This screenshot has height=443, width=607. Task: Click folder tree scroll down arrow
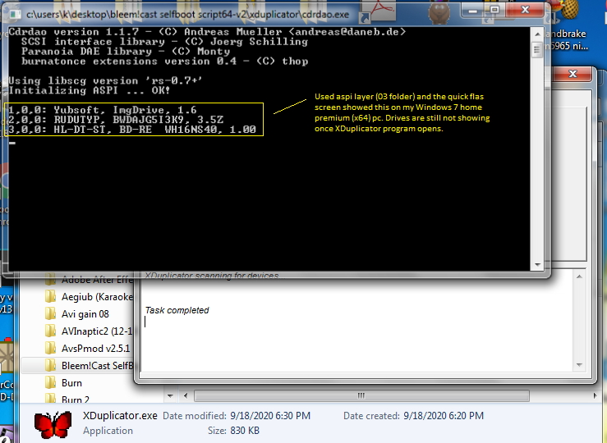(170, 396)
